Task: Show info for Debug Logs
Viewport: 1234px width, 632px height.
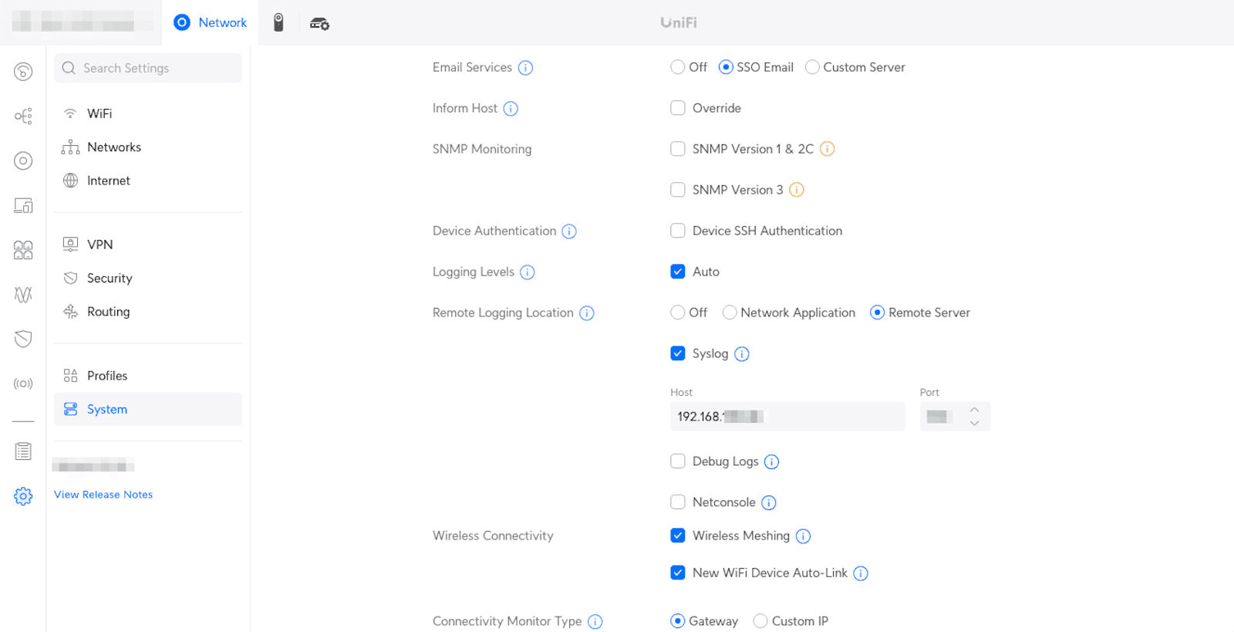Action: coord(772,462)
